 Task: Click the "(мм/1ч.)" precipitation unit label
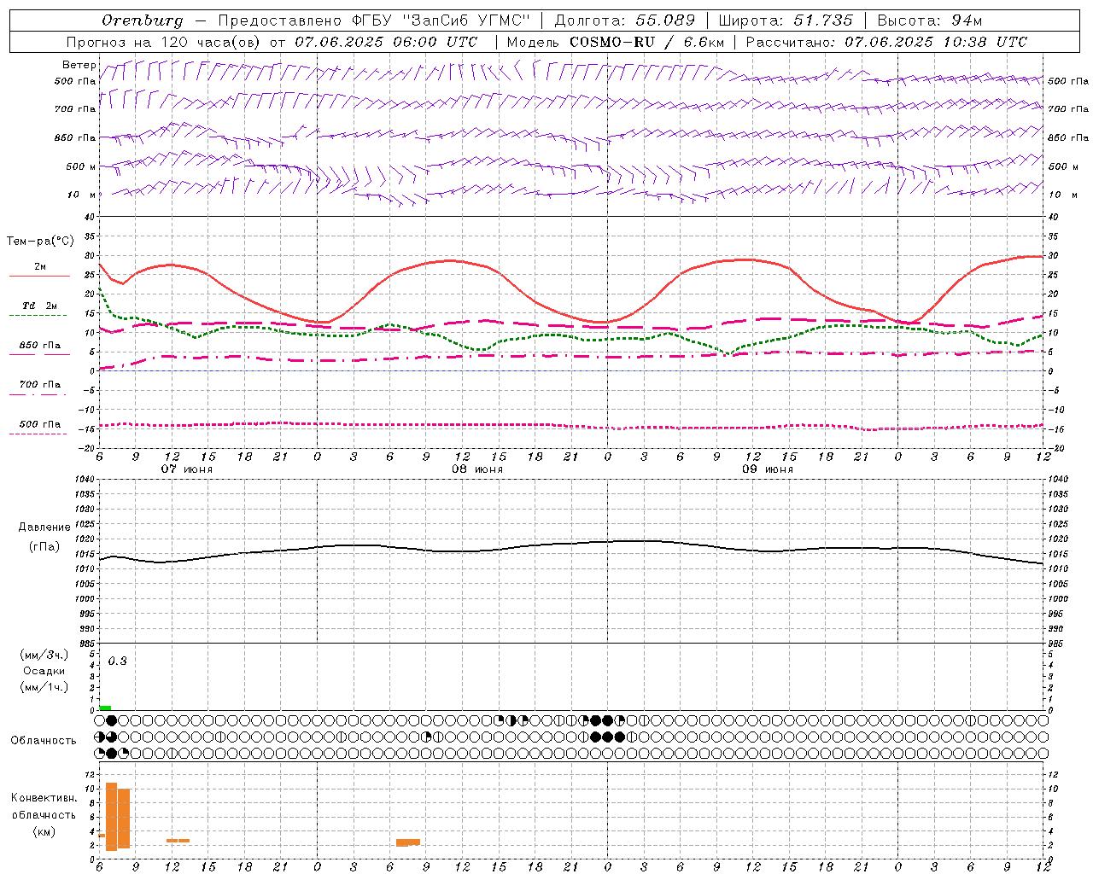click(x=44, y=687)
